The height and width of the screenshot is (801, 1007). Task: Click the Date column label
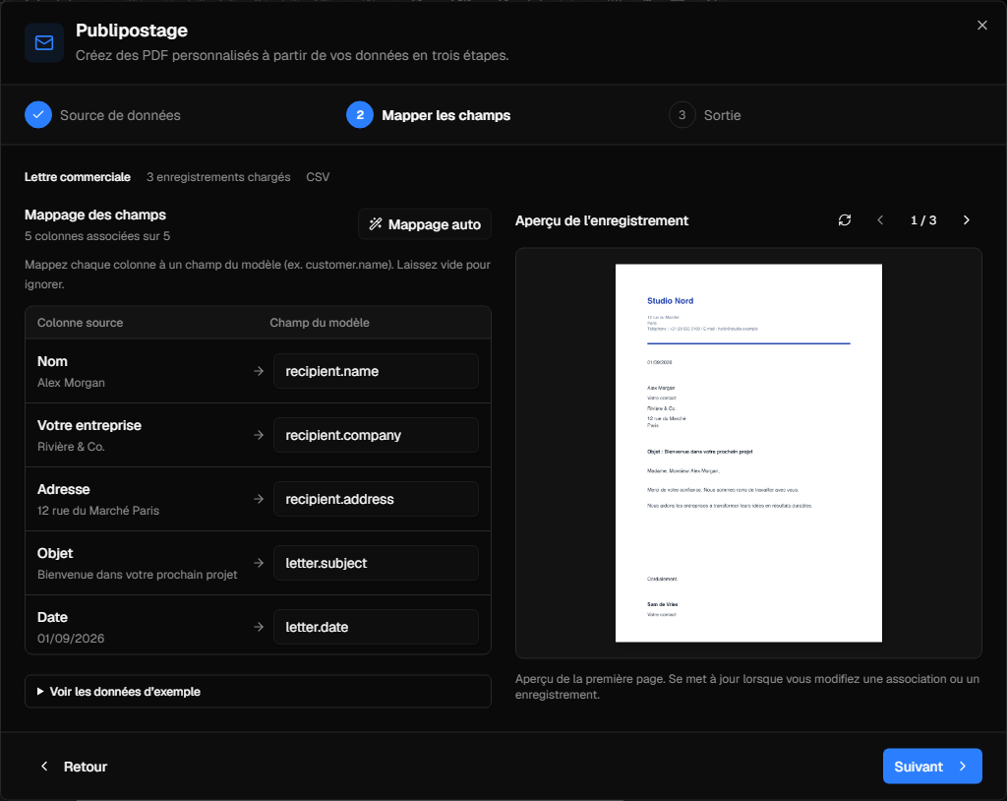52,617
